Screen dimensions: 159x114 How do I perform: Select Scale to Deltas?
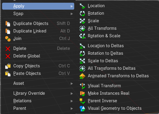pos(117,61)
